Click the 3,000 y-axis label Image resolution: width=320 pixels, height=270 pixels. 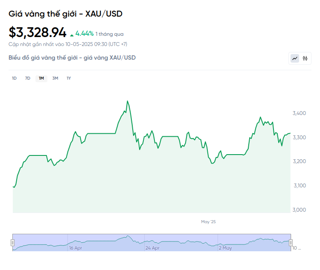pos(299,210)
